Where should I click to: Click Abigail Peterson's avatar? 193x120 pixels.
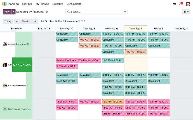(5, 44)
